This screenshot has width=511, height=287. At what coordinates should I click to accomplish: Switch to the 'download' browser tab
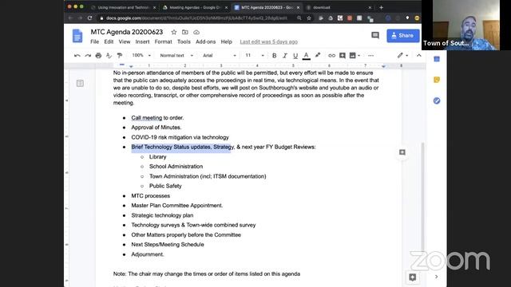(x=339, y=7)
